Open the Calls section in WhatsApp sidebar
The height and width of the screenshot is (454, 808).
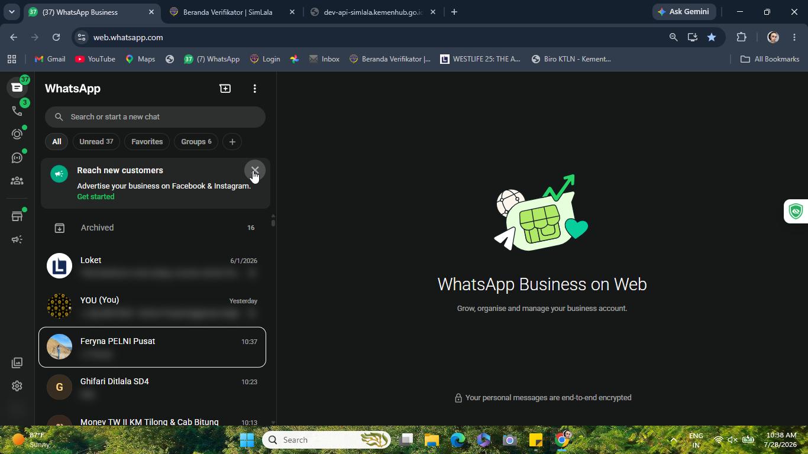coord(17,111)
